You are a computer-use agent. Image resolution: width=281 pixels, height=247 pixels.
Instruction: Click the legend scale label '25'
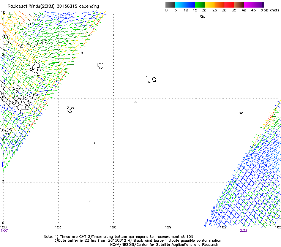[x=215, y=10]
